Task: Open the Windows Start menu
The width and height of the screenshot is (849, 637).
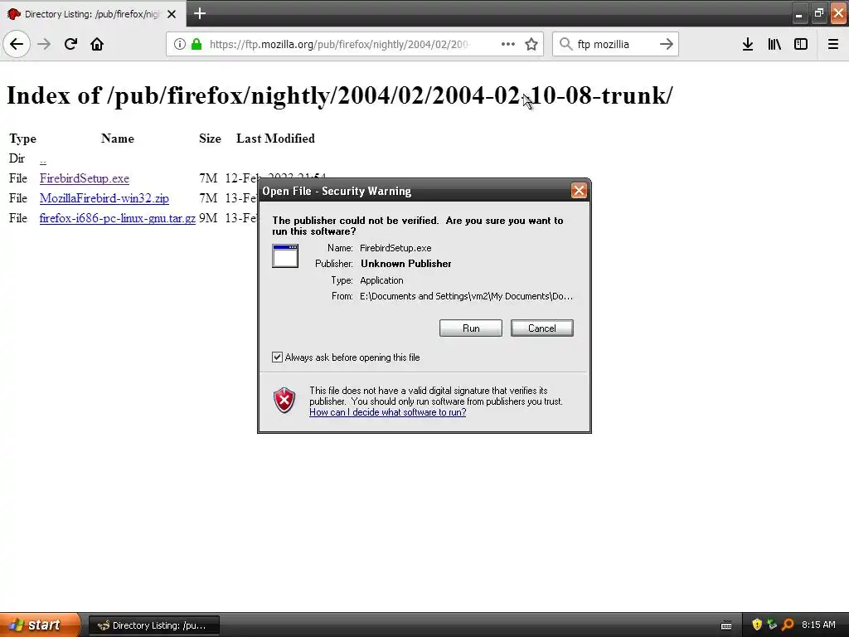Action: coord(40,625)
